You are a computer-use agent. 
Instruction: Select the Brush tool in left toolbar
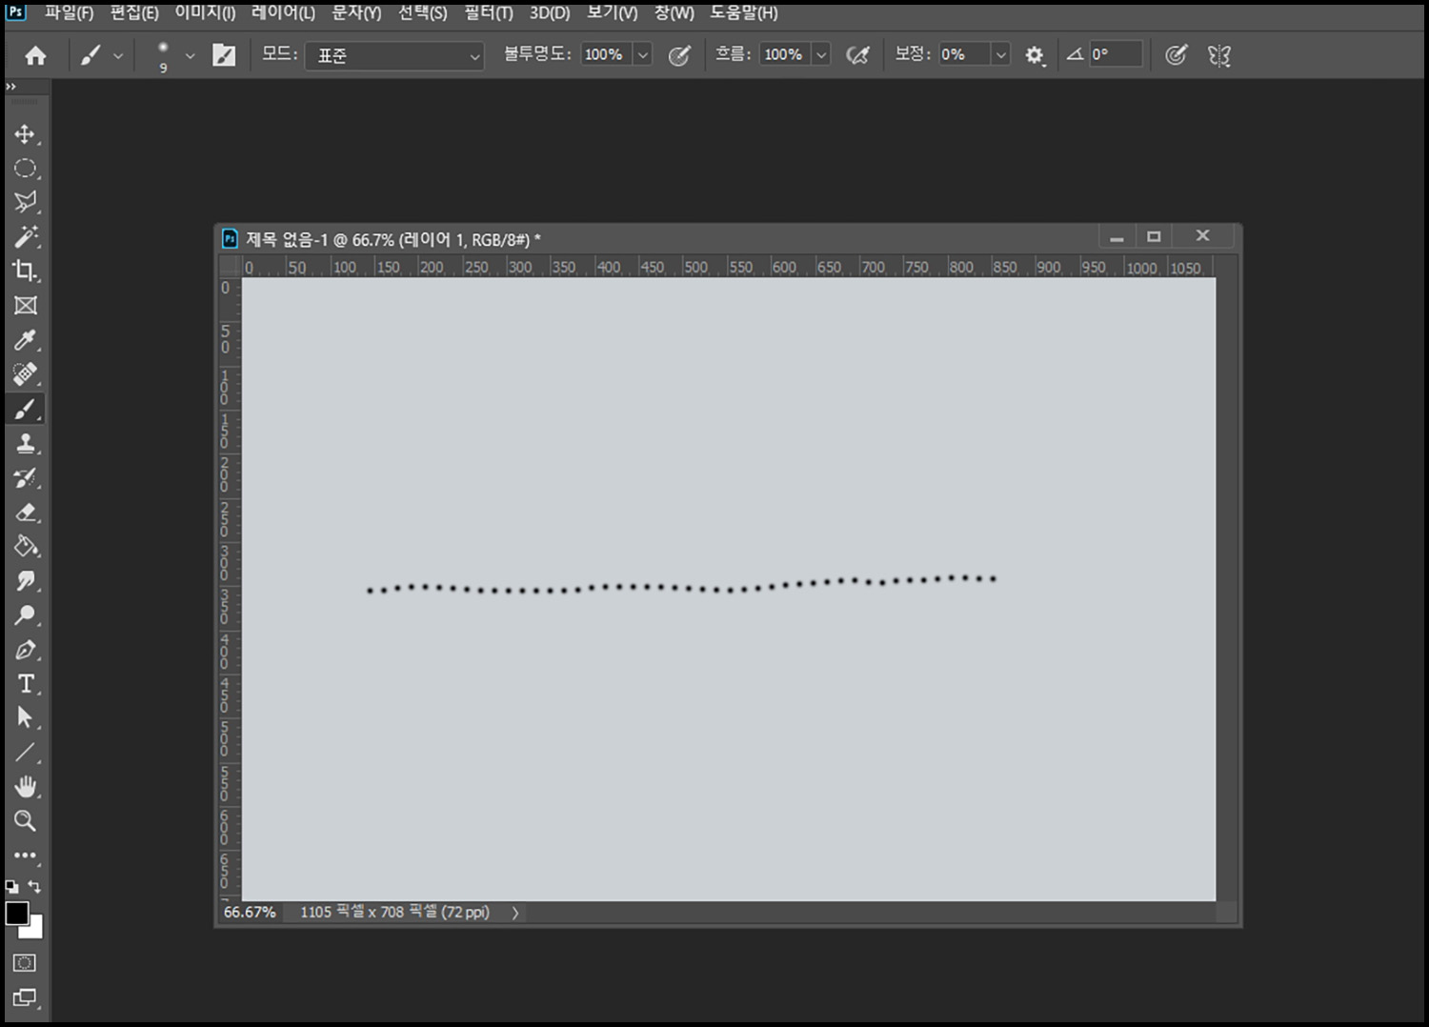[25, 409]
